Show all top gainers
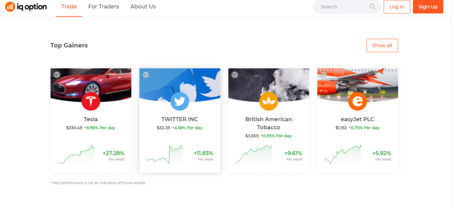 [382, 46]
